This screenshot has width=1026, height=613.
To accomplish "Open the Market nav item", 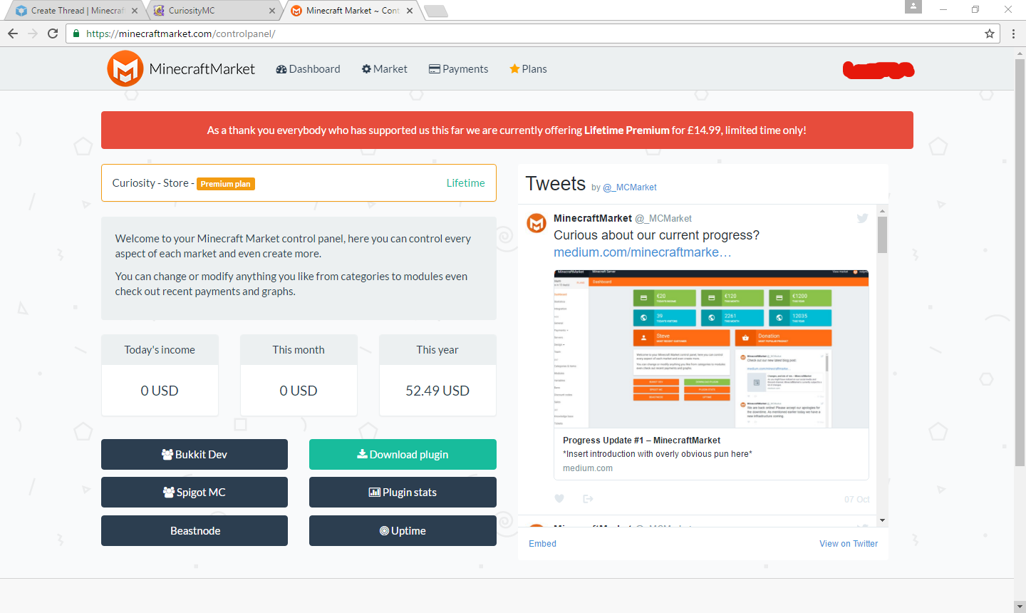I will 385,69.
